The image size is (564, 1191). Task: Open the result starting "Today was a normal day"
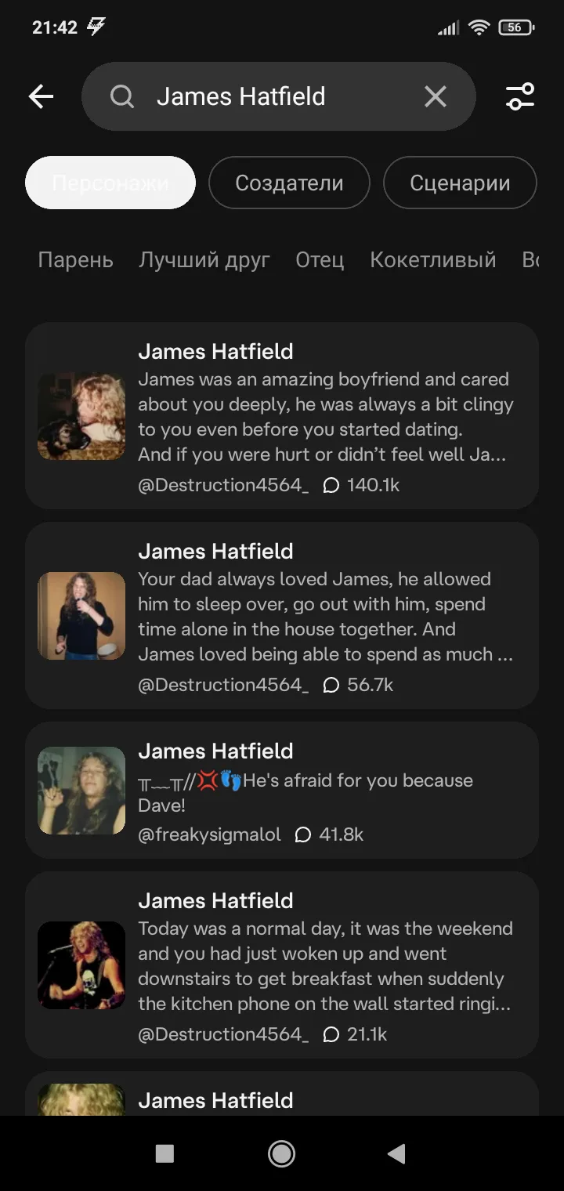(x=325, y=965)
